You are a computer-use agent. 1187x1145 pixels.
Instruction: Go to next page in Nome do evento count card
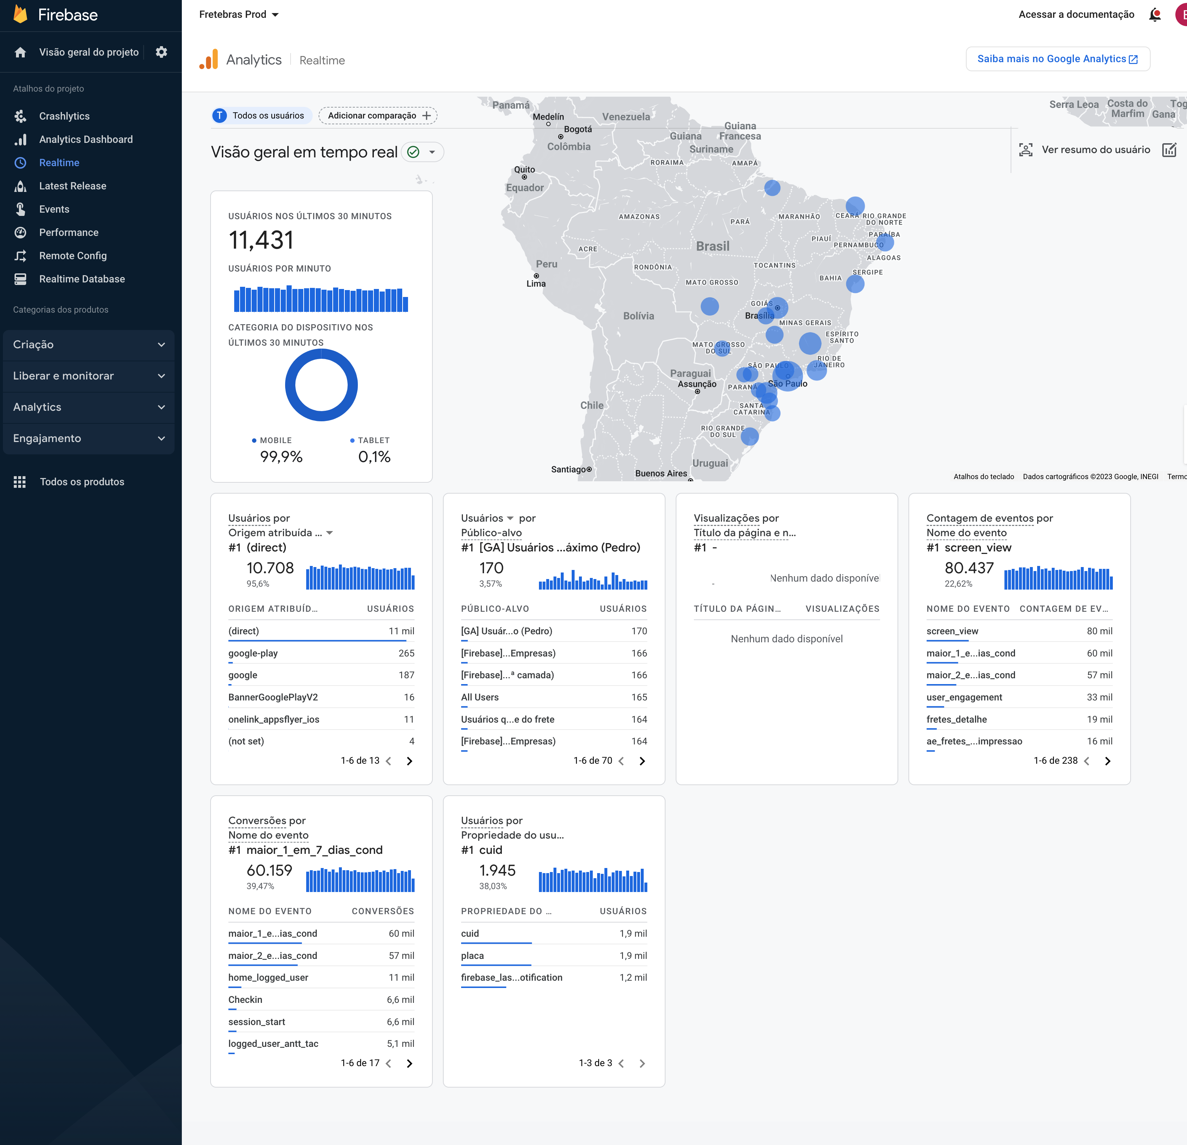point(1107,761)
